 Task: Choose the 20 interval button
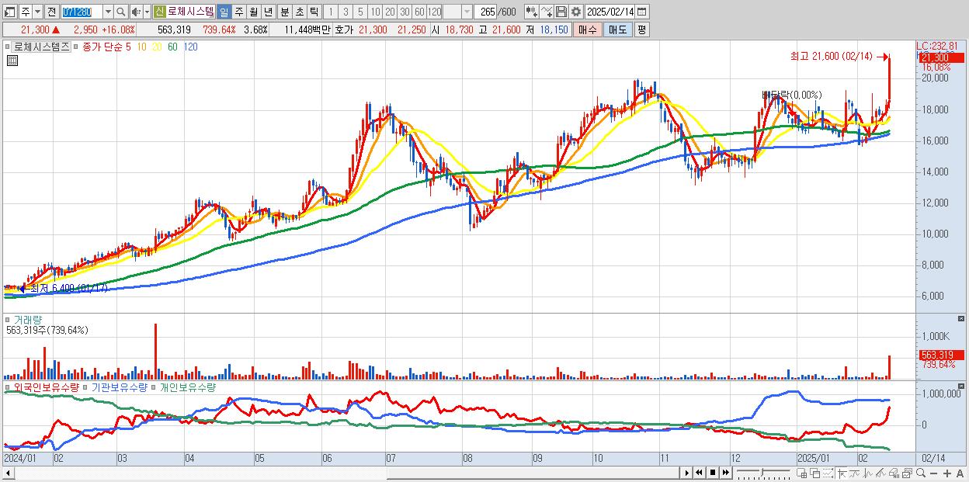390,12
